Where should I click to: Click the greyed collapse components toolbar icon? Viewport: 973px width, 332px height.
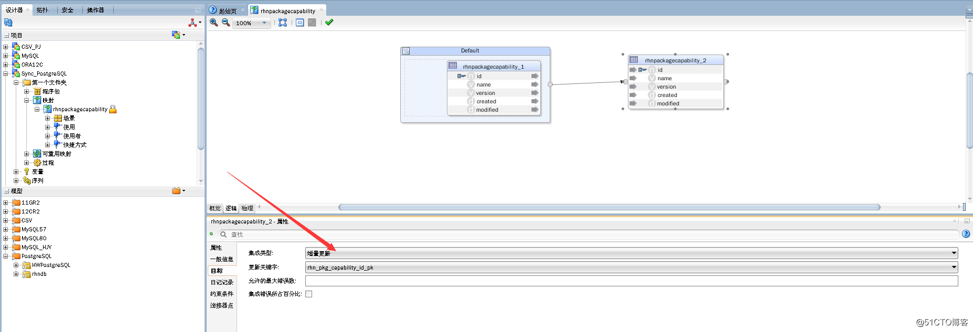coord(312,23)
